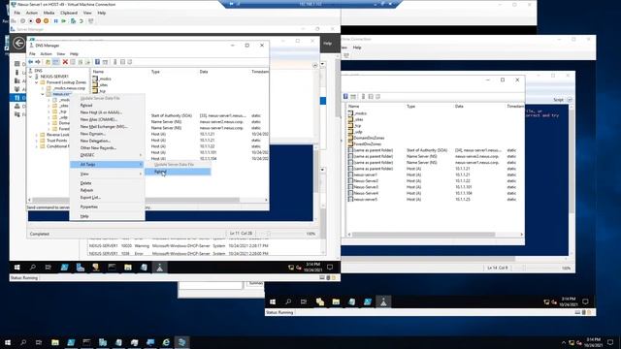
Task: Expand the View submenu in context menu
Action: 107,174
